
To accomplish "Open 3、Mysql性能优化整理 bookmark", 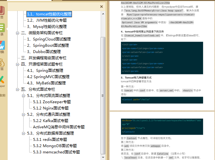I will 47,27.
